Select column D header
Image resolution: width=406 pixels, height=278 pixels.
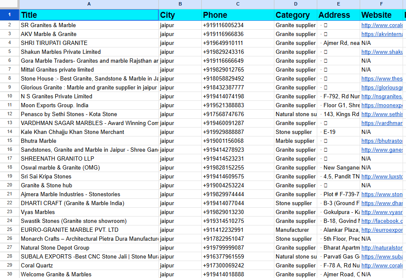coord(296,4)
